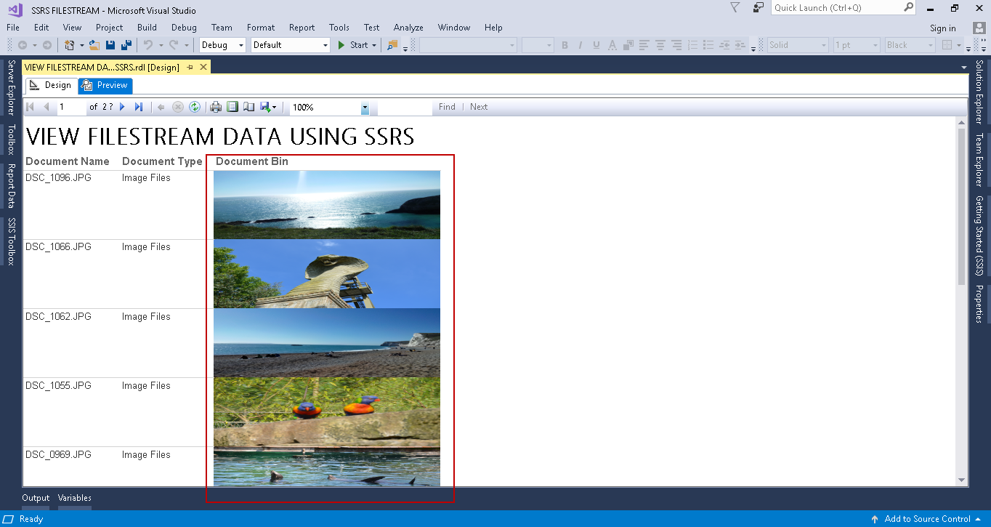Viewport: 991px width, 527px height.
Task: Print the report using the printer icon
Action: [x=216, y=107]
